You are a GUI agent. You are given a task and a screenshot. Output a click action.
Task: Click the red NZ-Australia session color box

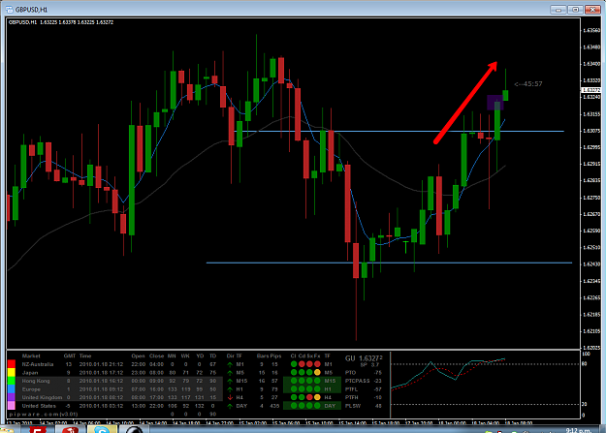(x=12, y=364)
